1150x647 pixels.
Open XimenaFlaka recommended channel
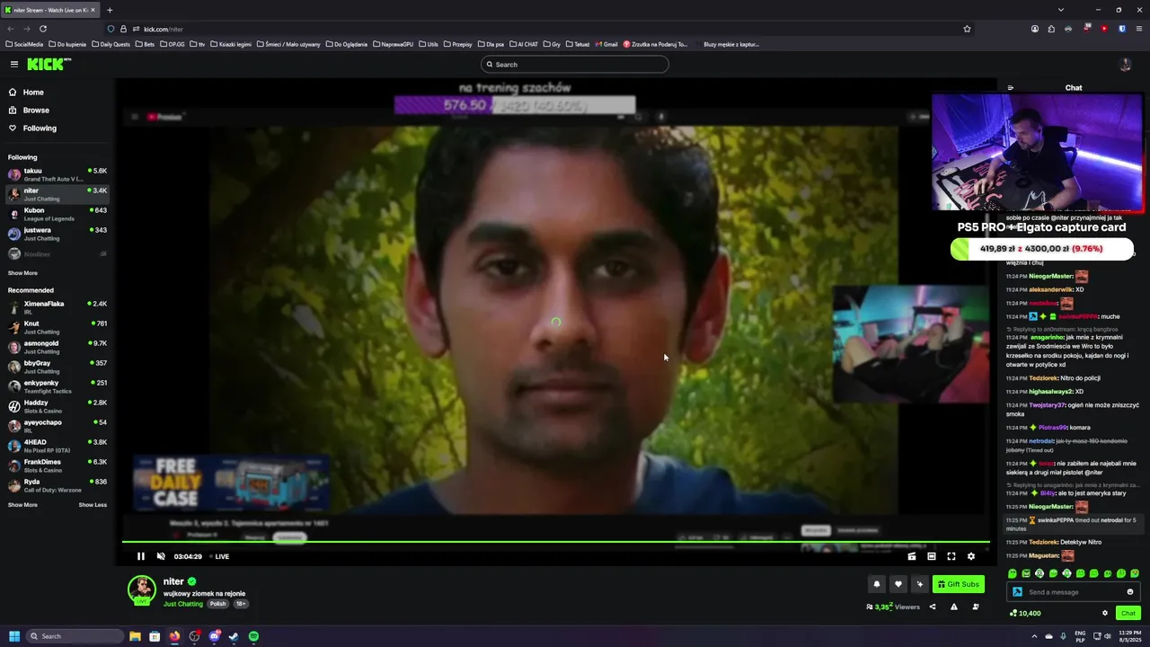pos(57,307)
